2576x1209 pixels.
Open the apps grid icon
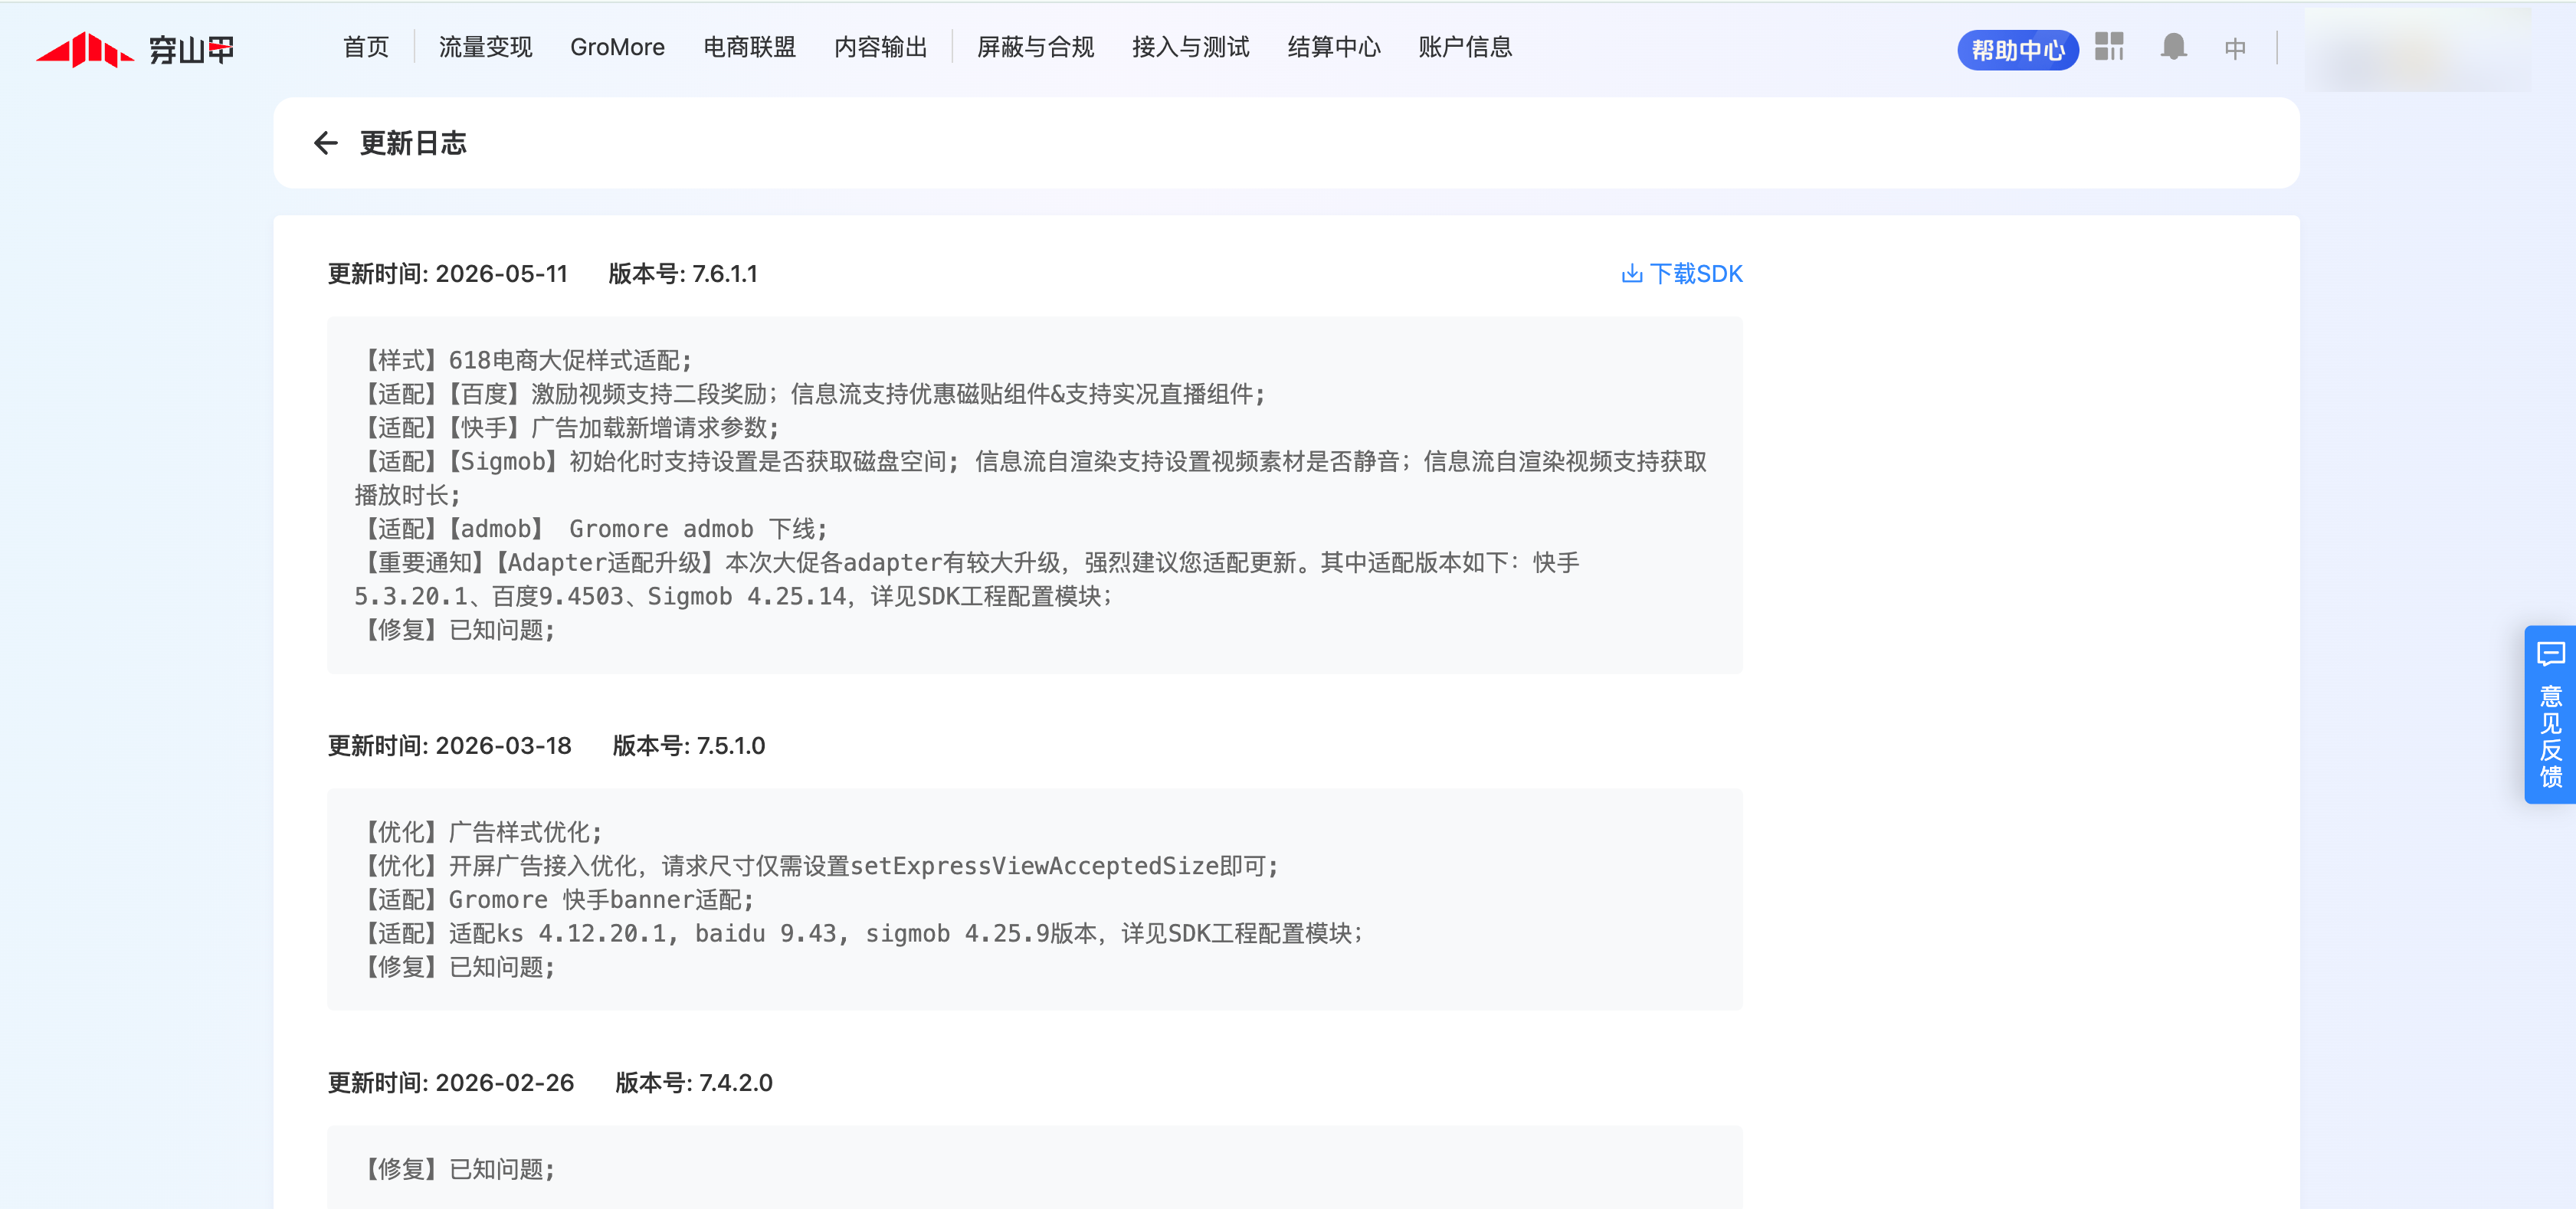click(x=2109, y=47)
